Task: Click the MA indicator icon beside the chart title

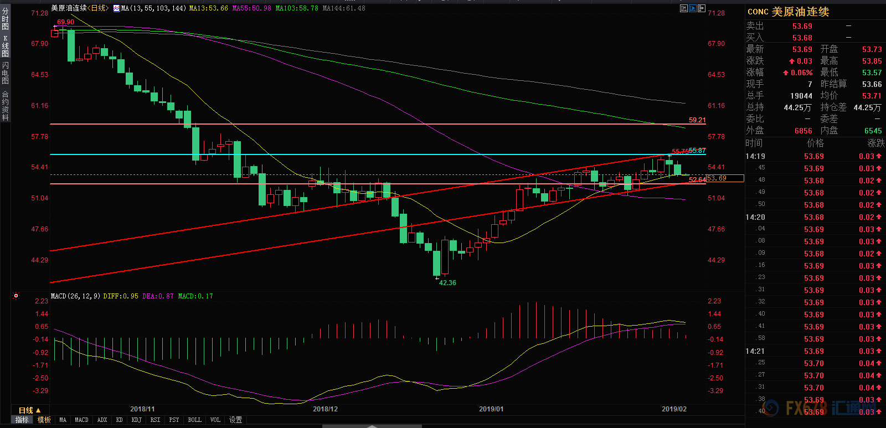Action: click(x=116, y=8)
